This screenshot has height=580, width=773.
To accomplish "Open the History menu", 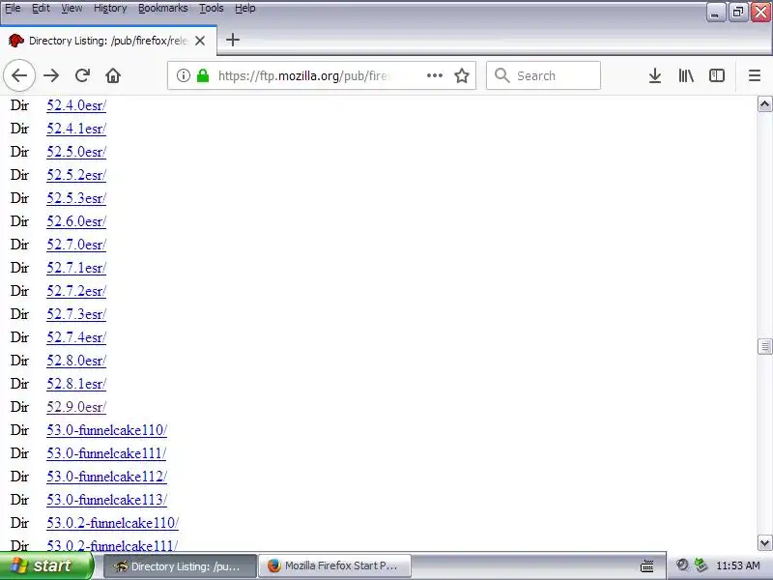I will click(110, 8).
